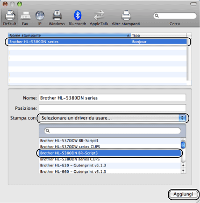The width and height of the screenshot is (200, 203).
Task: Click the toolbar hide pill button
Action: pos(194,4)
